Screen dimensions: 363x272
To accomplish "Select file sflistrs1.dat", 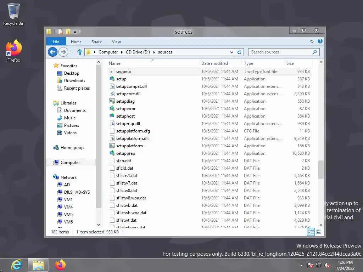I will pyautogui.click(x=127, y=176).
